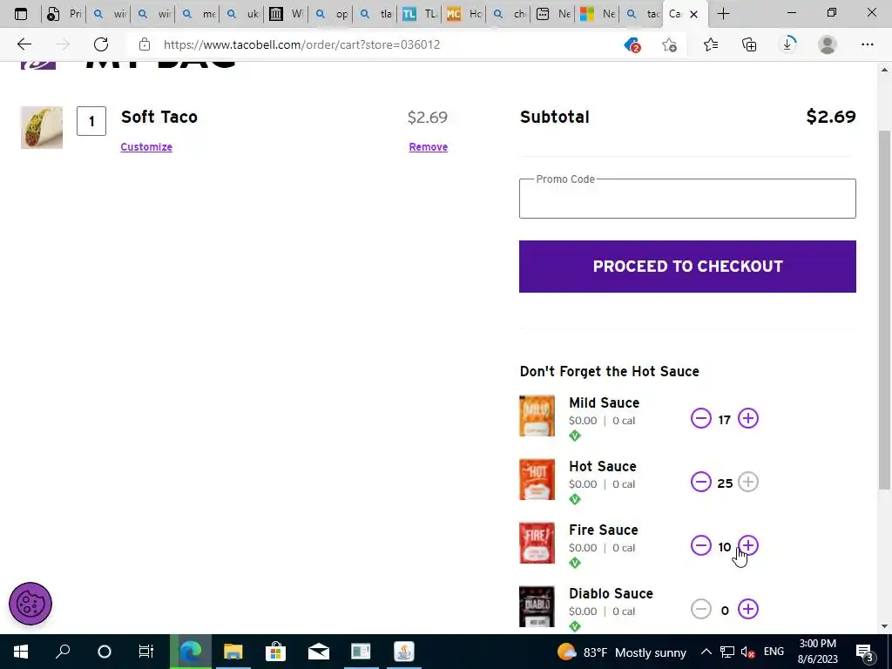Increase Fire Sauce quantity with plus
The image size is (892, 669).
click(x=748, y=546)
